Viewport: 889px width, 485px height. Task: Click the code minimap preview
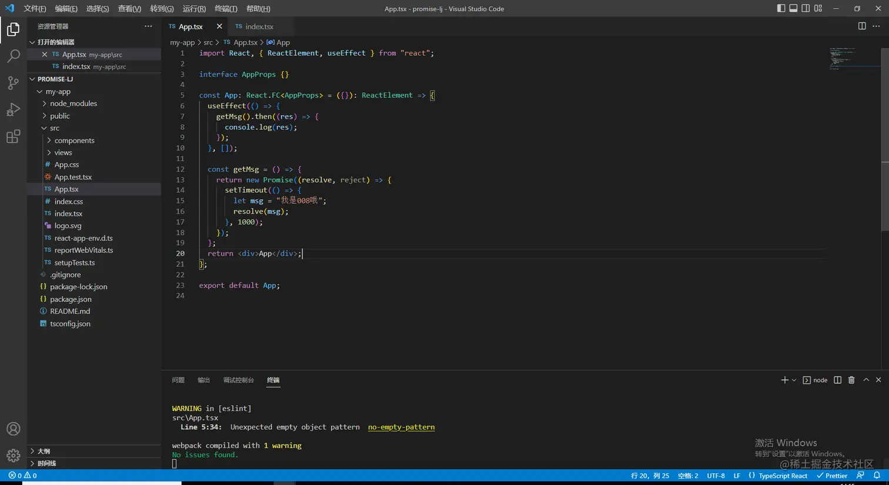[854, 58]
